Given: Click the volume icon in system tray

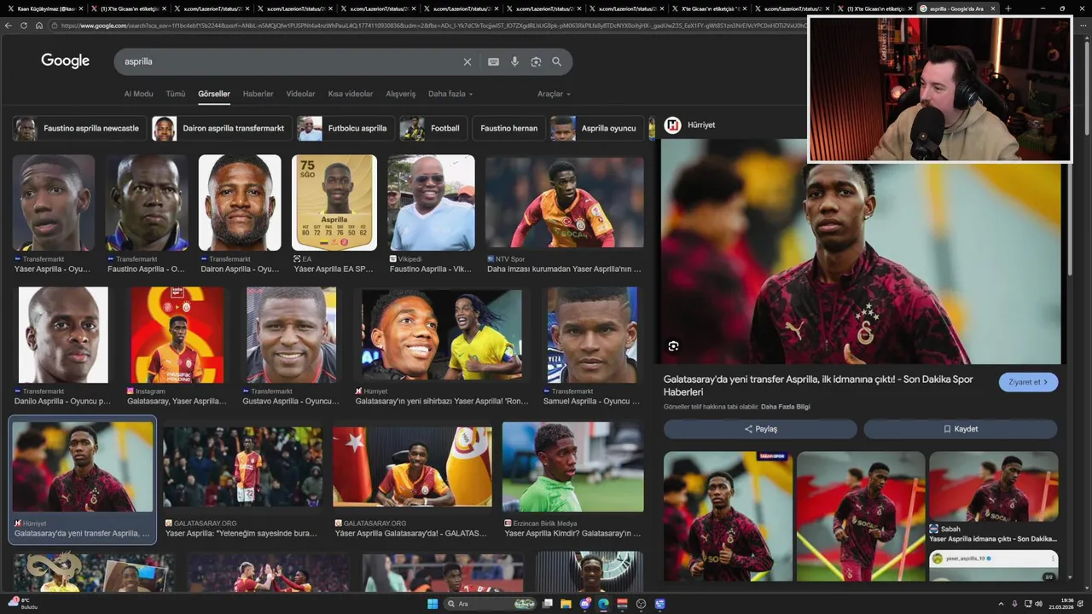Looking at the screenshot, I should coord(1038,604).
